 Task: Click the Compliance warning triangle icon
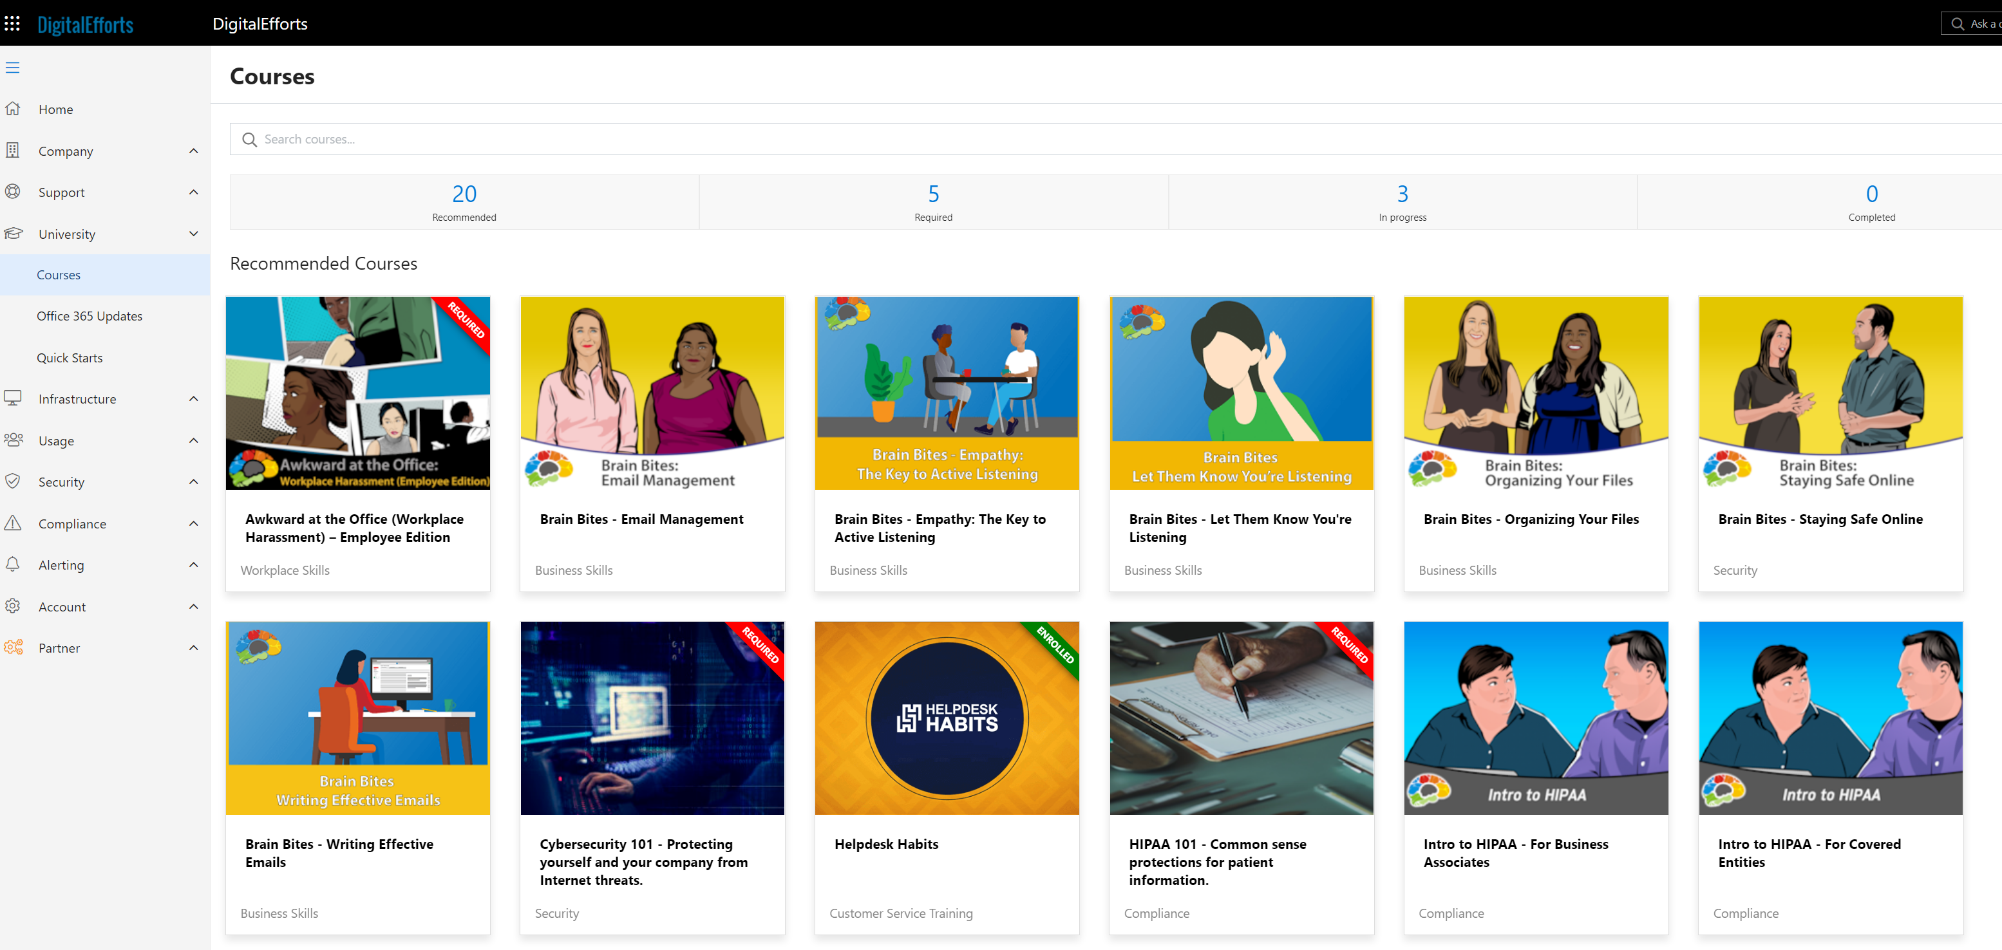[12, 523]
